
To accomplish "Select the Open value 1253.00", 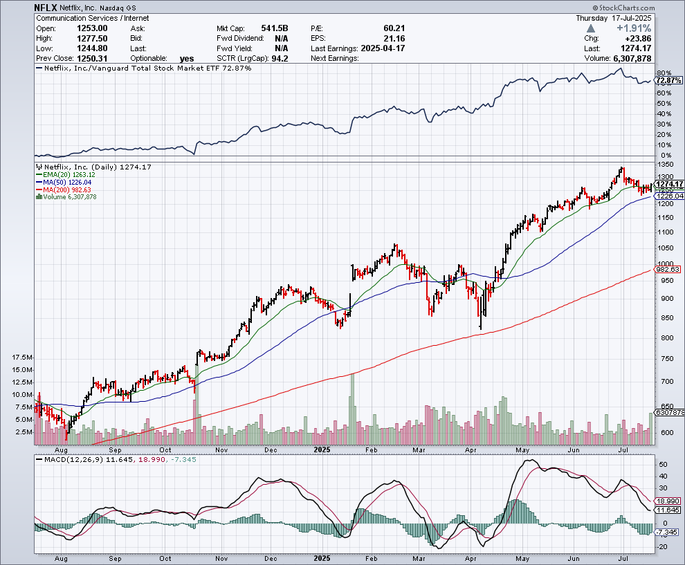I will [x=92, y=28].
